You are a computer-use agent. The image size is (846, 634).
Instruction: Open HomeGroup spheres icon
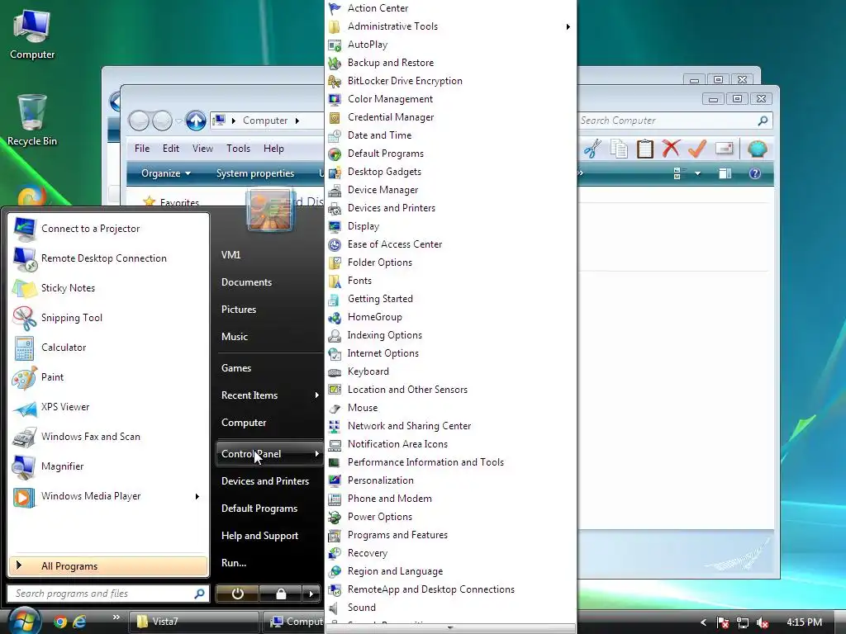(x=335, y=317)
